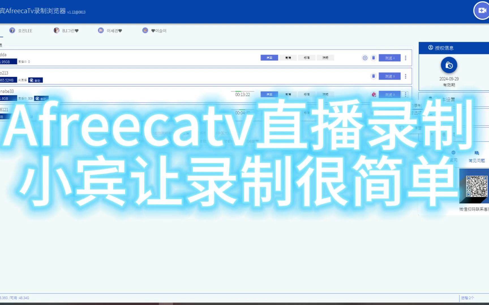Viewport: 489px width, 305px height.
Task: Click the 호진LEE avatar icon
Action: tap(12, 30)
